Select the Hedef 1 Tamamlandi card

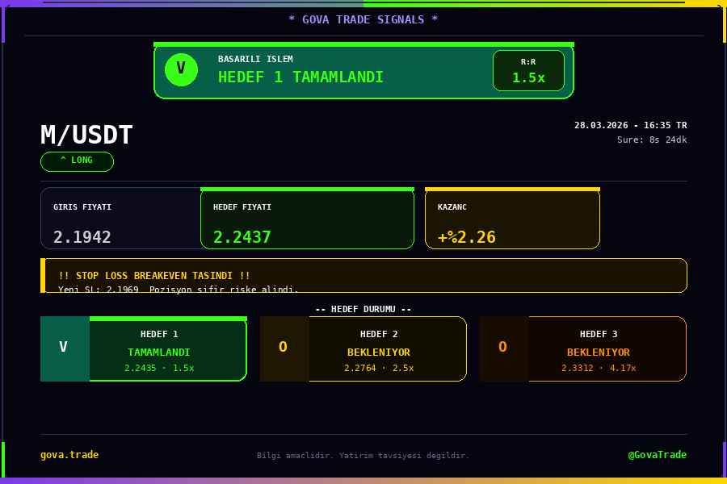[144, 348]
